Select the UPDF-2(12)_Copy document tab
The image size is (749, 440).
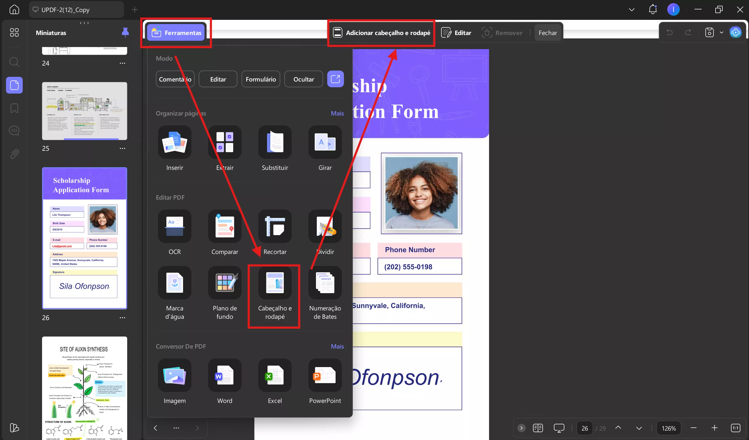[x=65, y=10]
